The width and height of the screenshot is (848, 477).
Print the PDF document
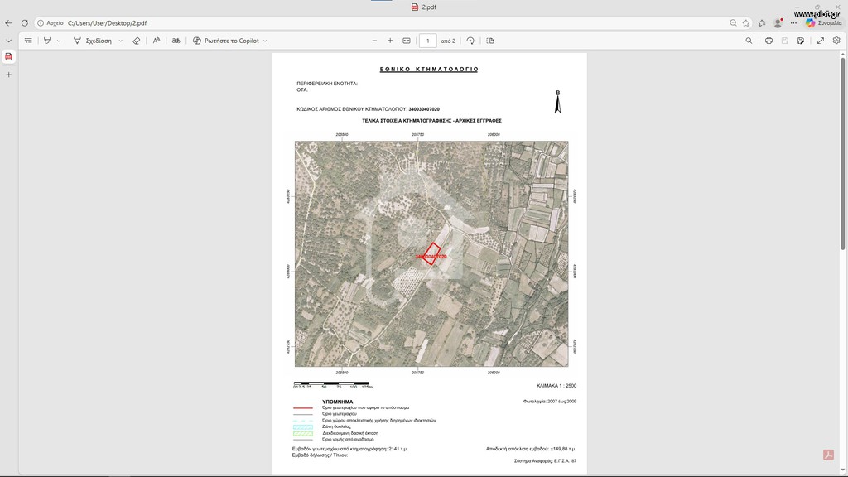(768, 41)
